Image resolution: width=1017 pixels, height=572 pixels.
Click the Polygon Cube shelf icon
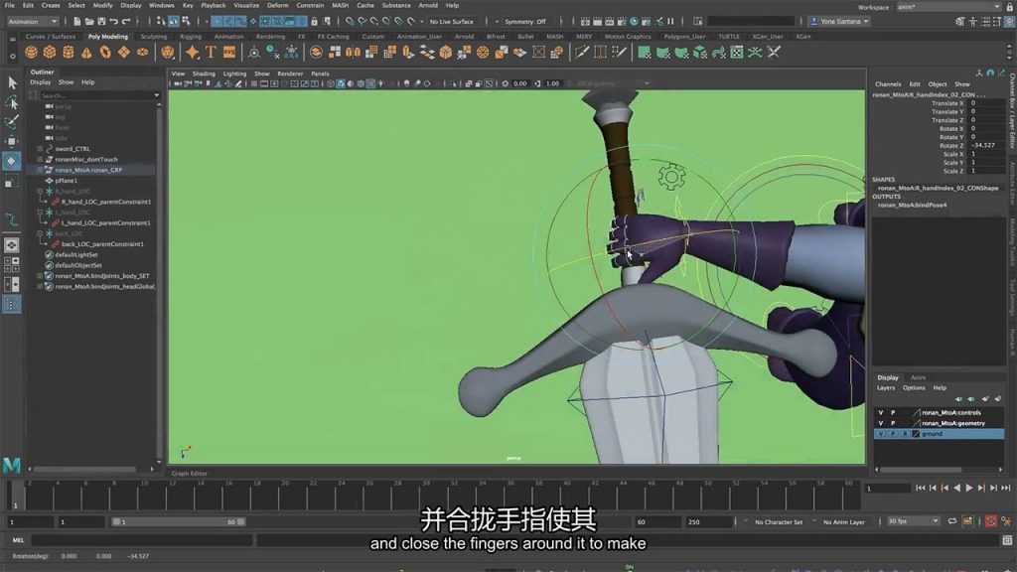[50, 52]
